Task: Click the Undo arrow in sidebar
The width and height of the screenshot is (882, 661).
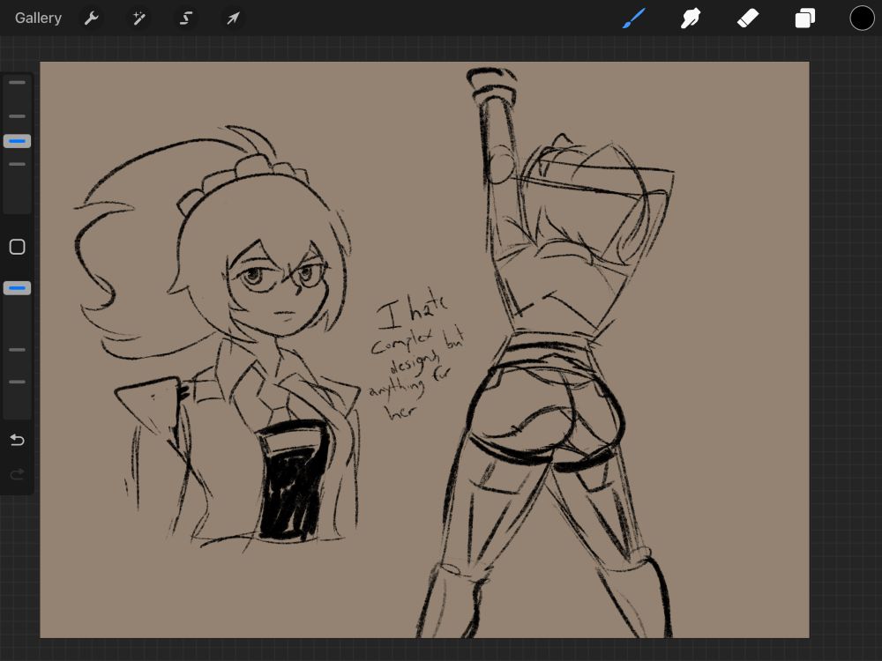Action: click(x=17, y=440)
